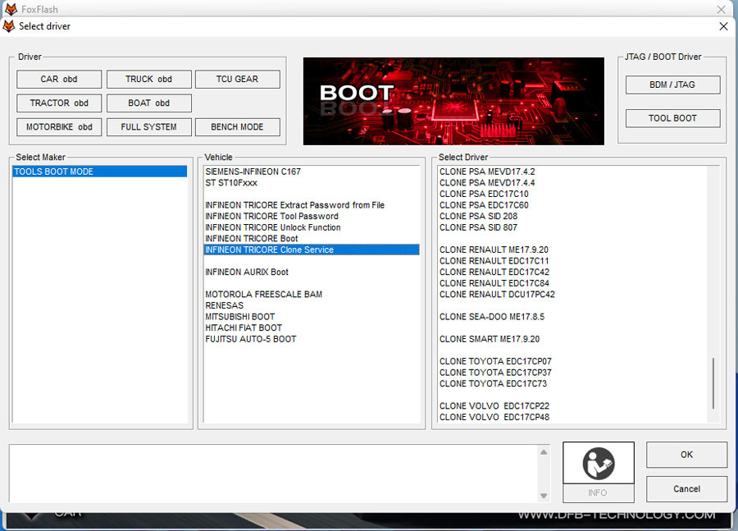Choose the BENCH MODE button
738x531 pixels.
237,127
